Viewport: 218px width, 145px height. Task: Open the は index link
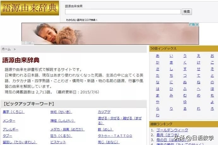point(158,89)
